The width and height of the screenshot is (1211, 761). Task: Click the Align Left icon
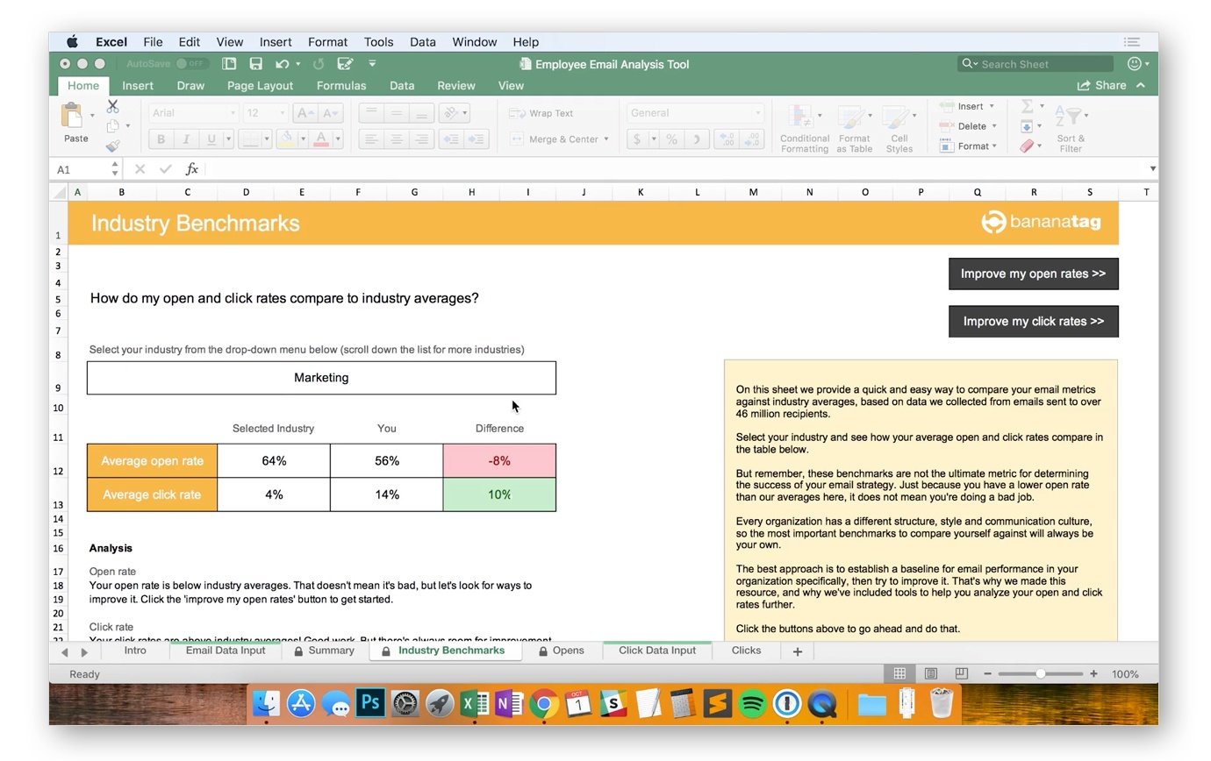[x=371, y=139]
